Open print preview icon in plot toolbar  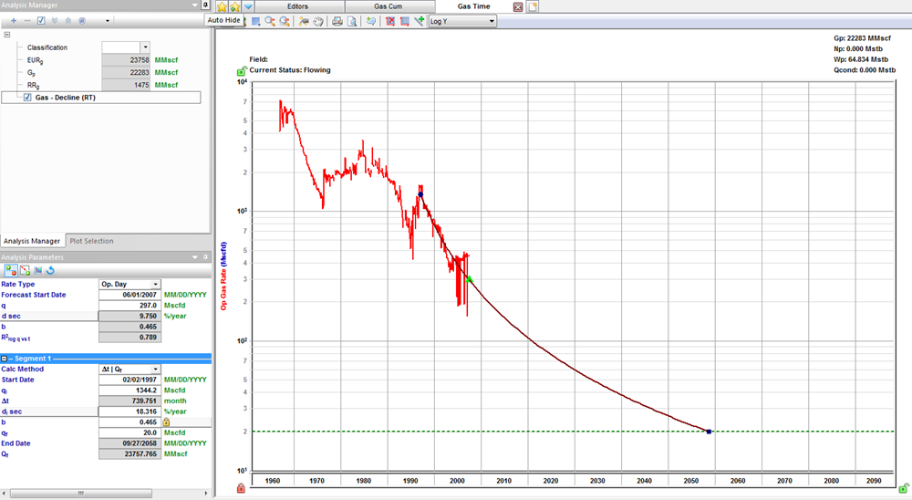(x=352, y=22)
